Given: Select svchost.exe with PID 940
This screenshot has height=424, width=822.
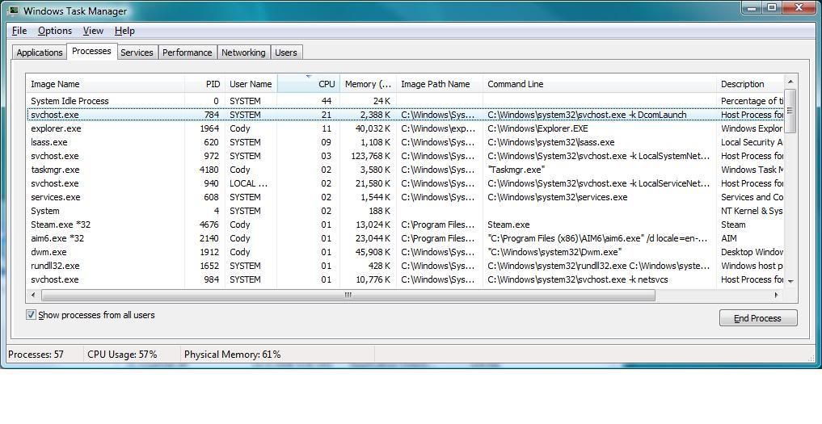Looking at the screenshot, I should (x=405, y=183).
